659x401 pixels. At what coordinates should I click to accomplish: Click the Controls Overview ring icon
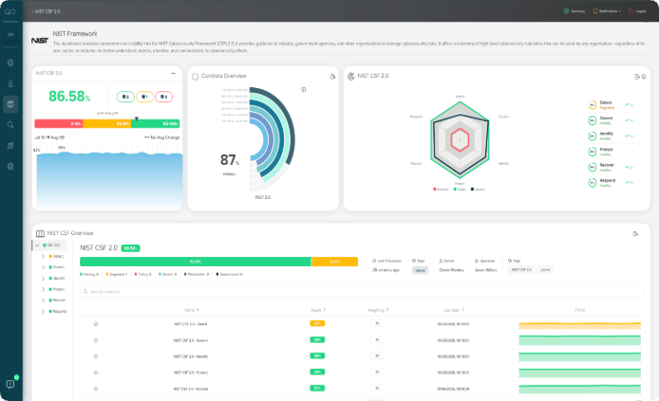tap(195, 77)
